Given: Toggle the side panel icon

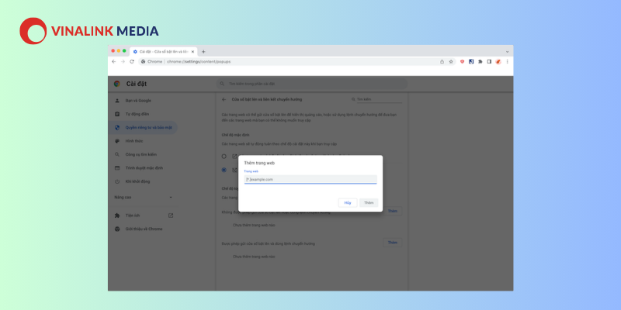Looking at the screenshot, I should pyautogui.click(x=490, y=62).
